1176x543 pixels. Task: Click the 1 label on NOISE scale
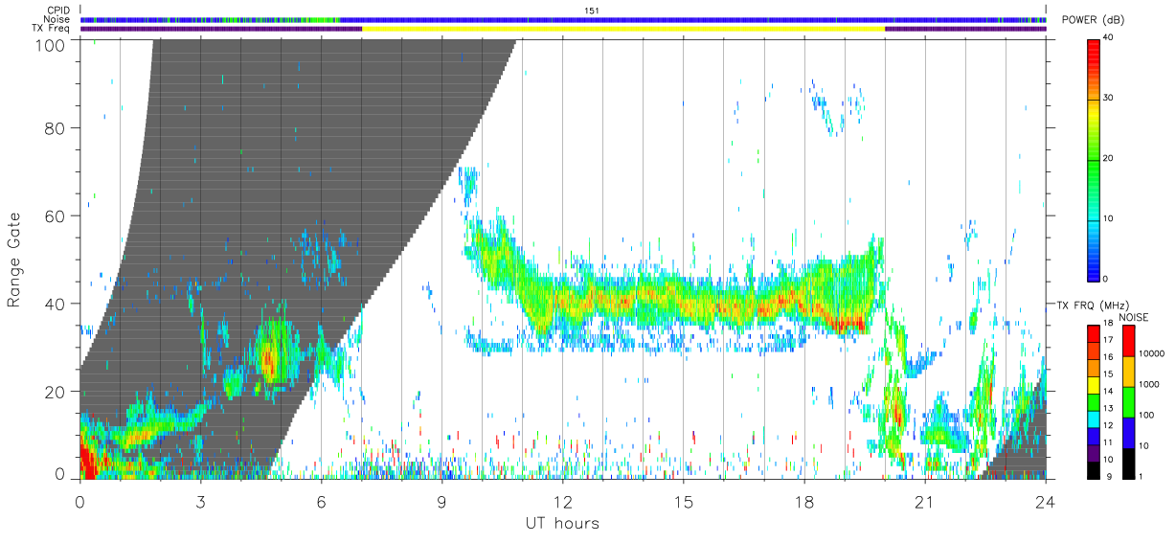tap(1142, 477)
